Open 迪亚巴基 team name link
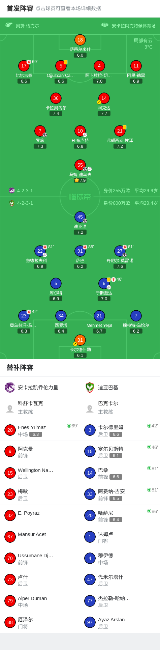The width and height of the screenshot is (160, 650). coord(108,387)
